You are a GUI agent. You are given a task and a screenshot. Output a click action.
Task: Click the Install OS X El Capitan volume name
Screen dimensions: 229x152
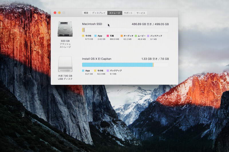(97, 59)
